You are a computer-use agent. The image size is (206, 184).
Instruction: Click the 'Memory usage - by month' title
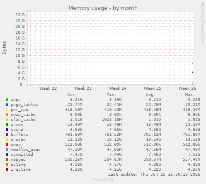point(103,8)
